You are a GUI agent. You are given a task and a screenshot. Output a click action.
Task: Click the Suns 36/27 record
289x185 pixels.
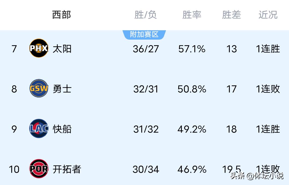coord(146,49)
